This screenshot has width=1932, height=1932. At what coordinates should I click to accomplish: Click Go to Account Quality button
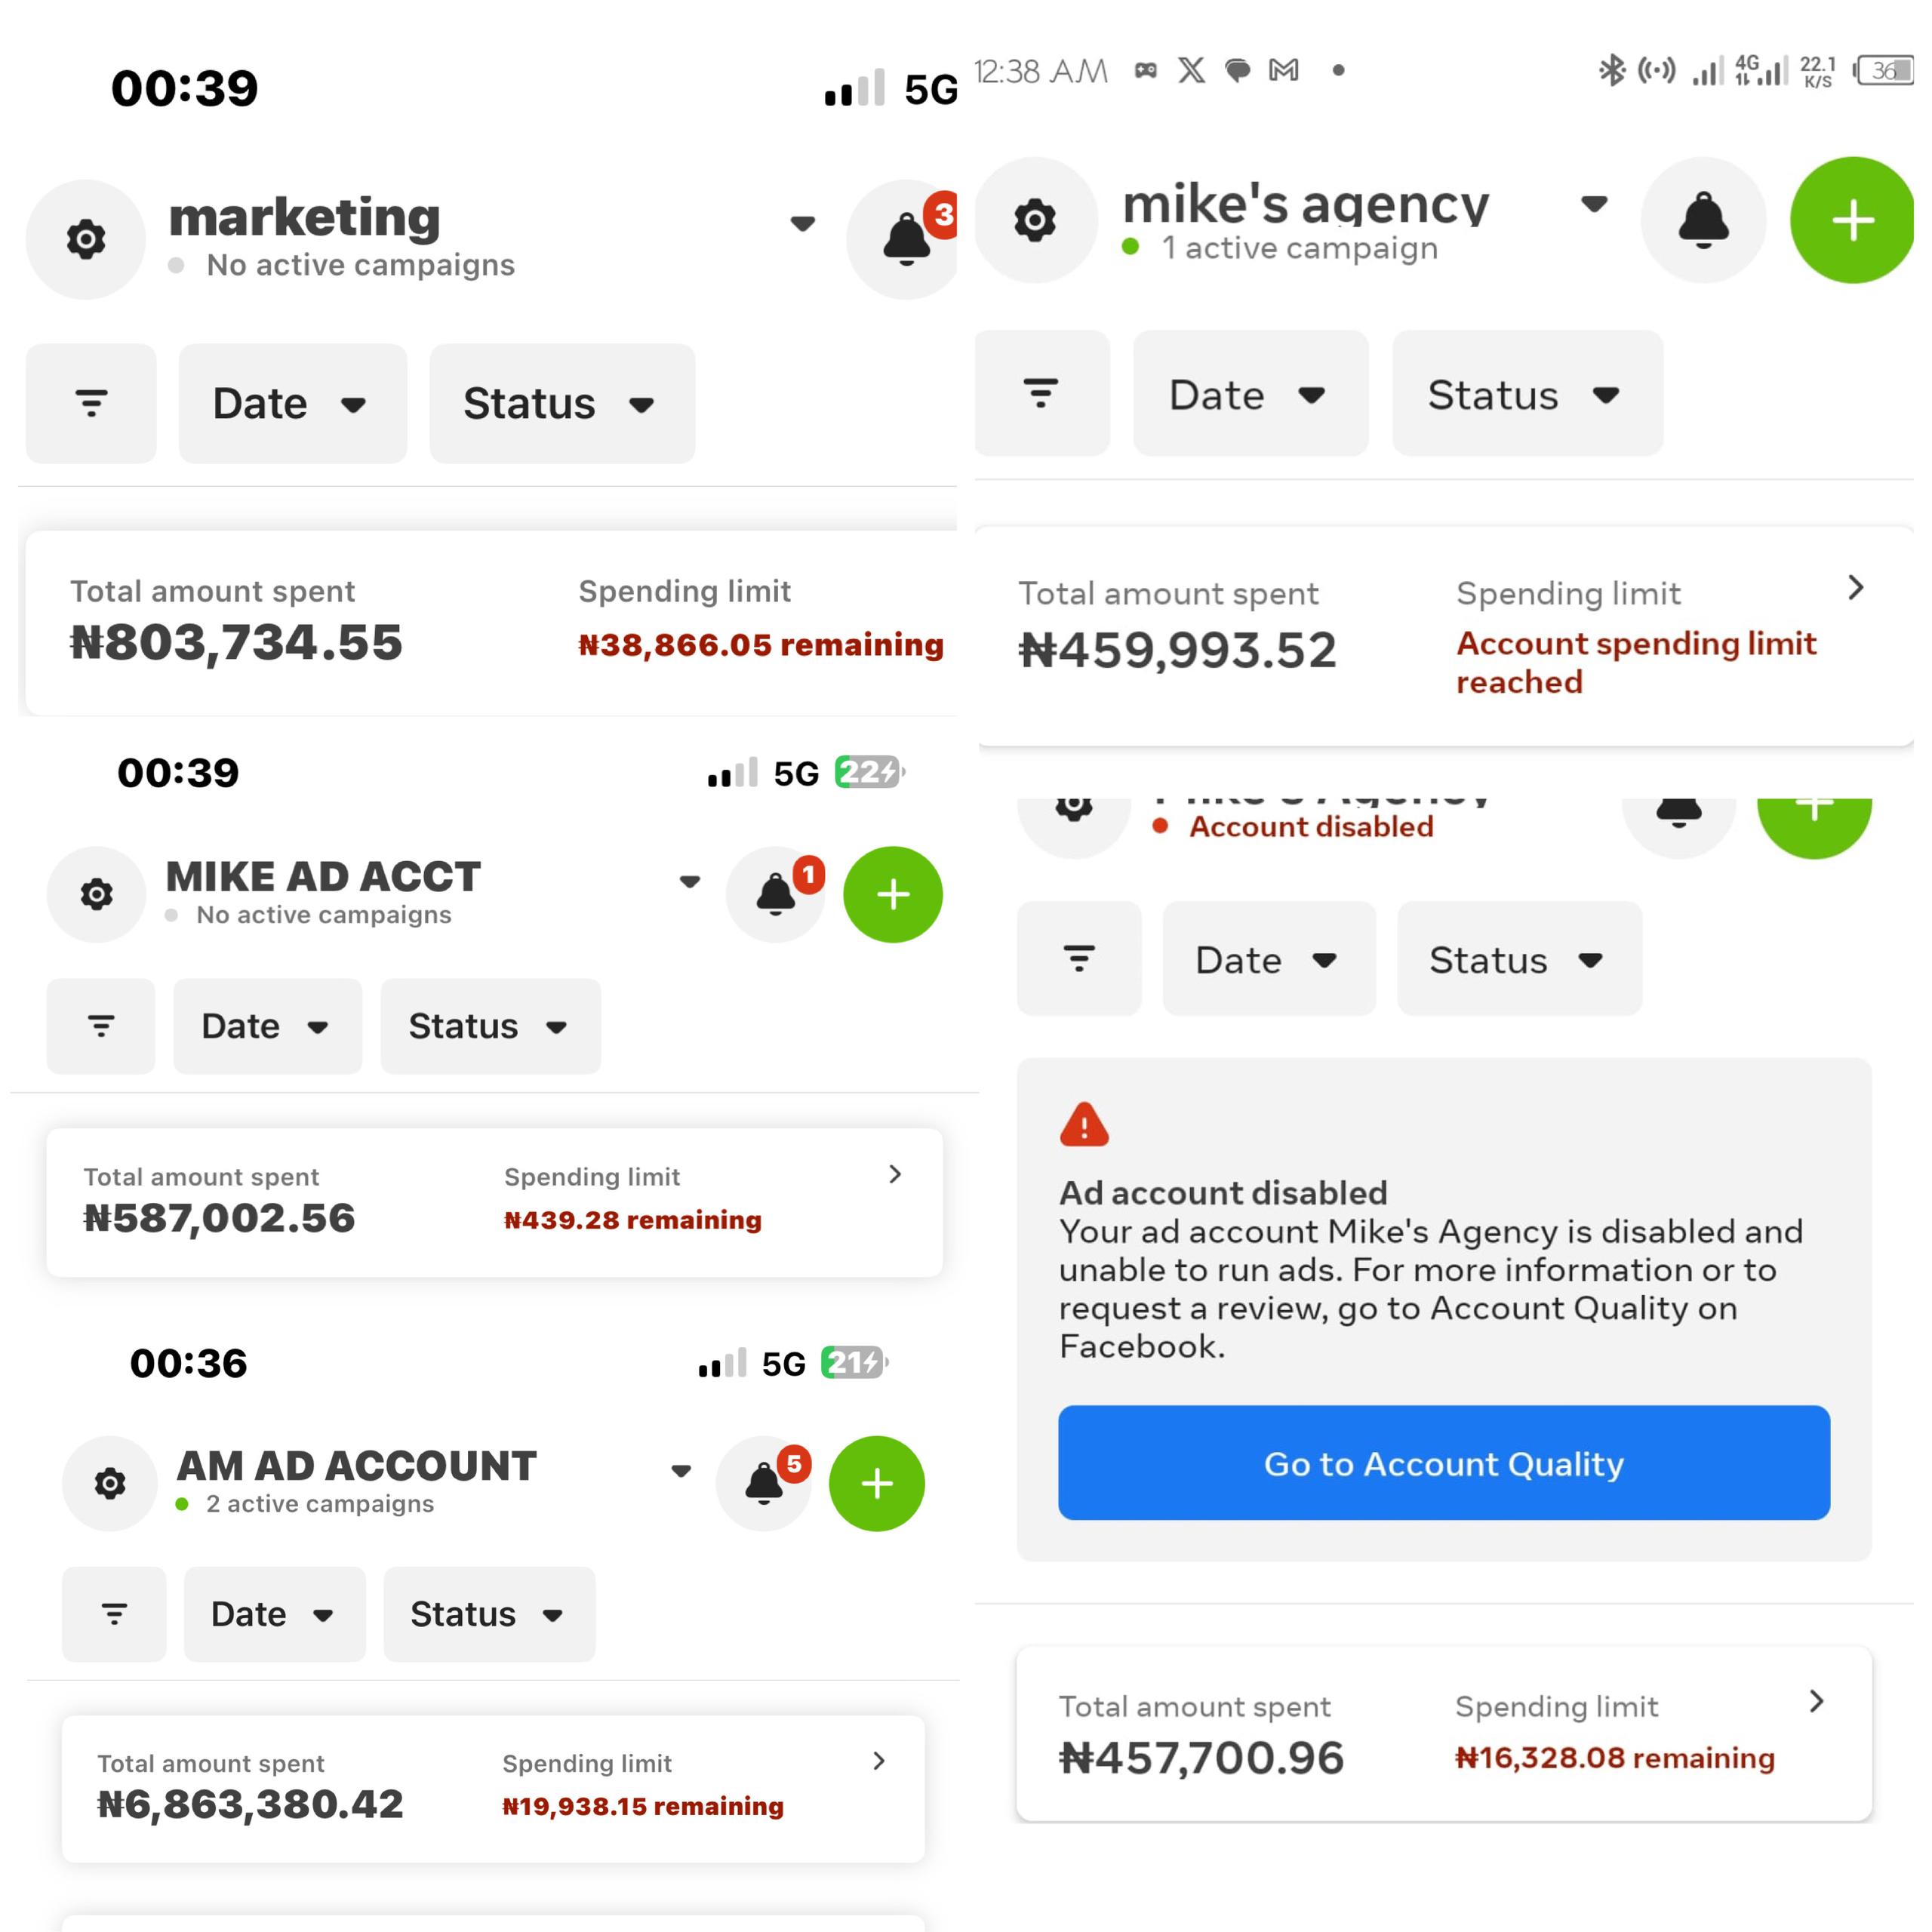coord(1444,1463)
